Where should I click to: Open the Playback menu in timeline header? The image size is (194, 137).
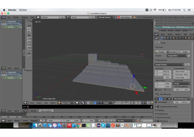pyautogui.click(x=34, y=121)
